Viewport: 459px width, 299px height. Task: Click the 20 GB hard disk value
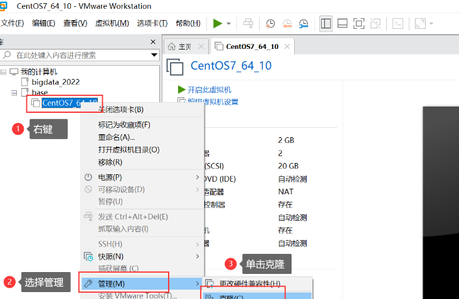click(288, 166)
